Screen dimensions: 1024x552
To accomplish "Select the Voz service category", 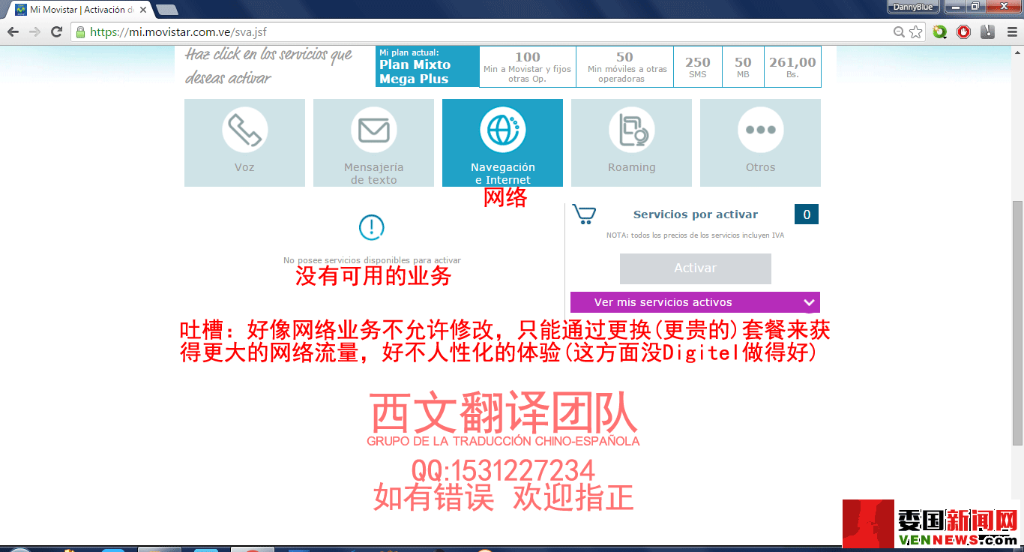I will 244,142.
